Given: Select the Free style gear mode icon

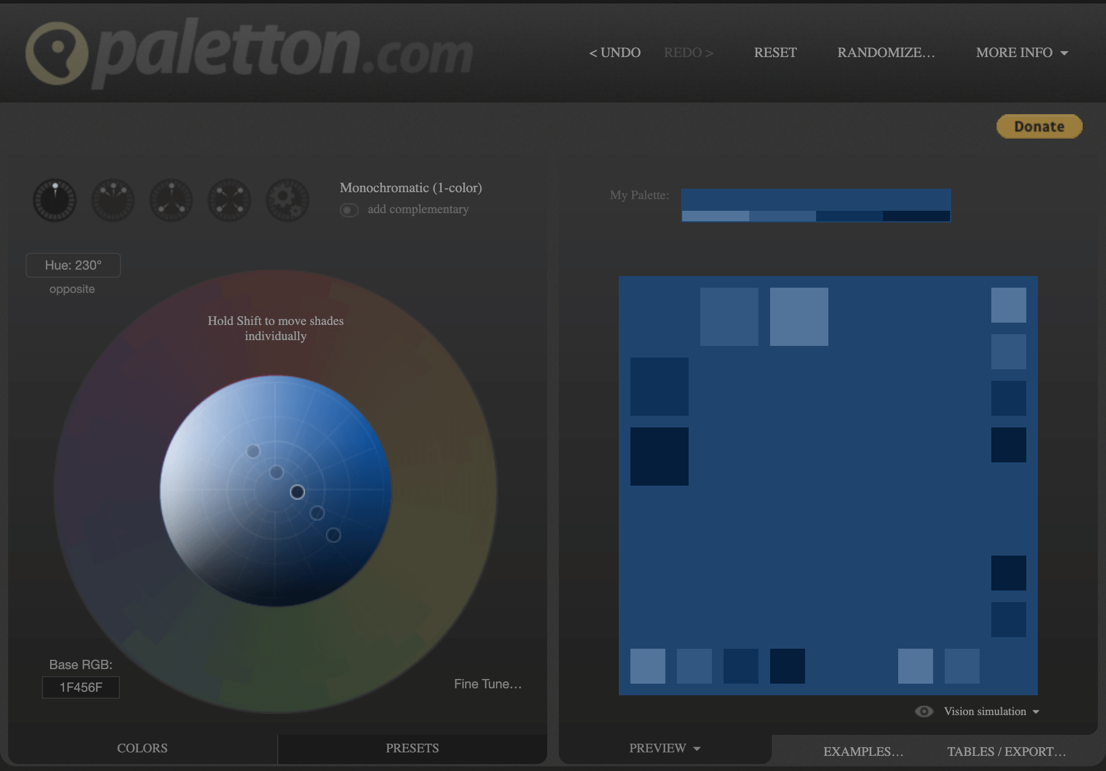Looking at the screenshot, I should [x=288, y=200].
